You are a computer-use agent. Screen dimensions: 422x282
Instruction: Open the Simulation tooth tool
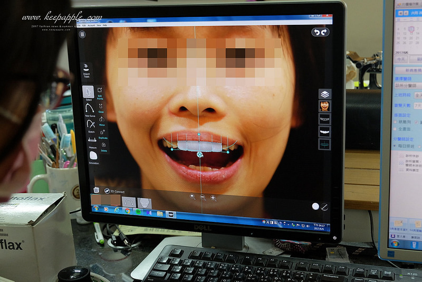tap(93, 157)
